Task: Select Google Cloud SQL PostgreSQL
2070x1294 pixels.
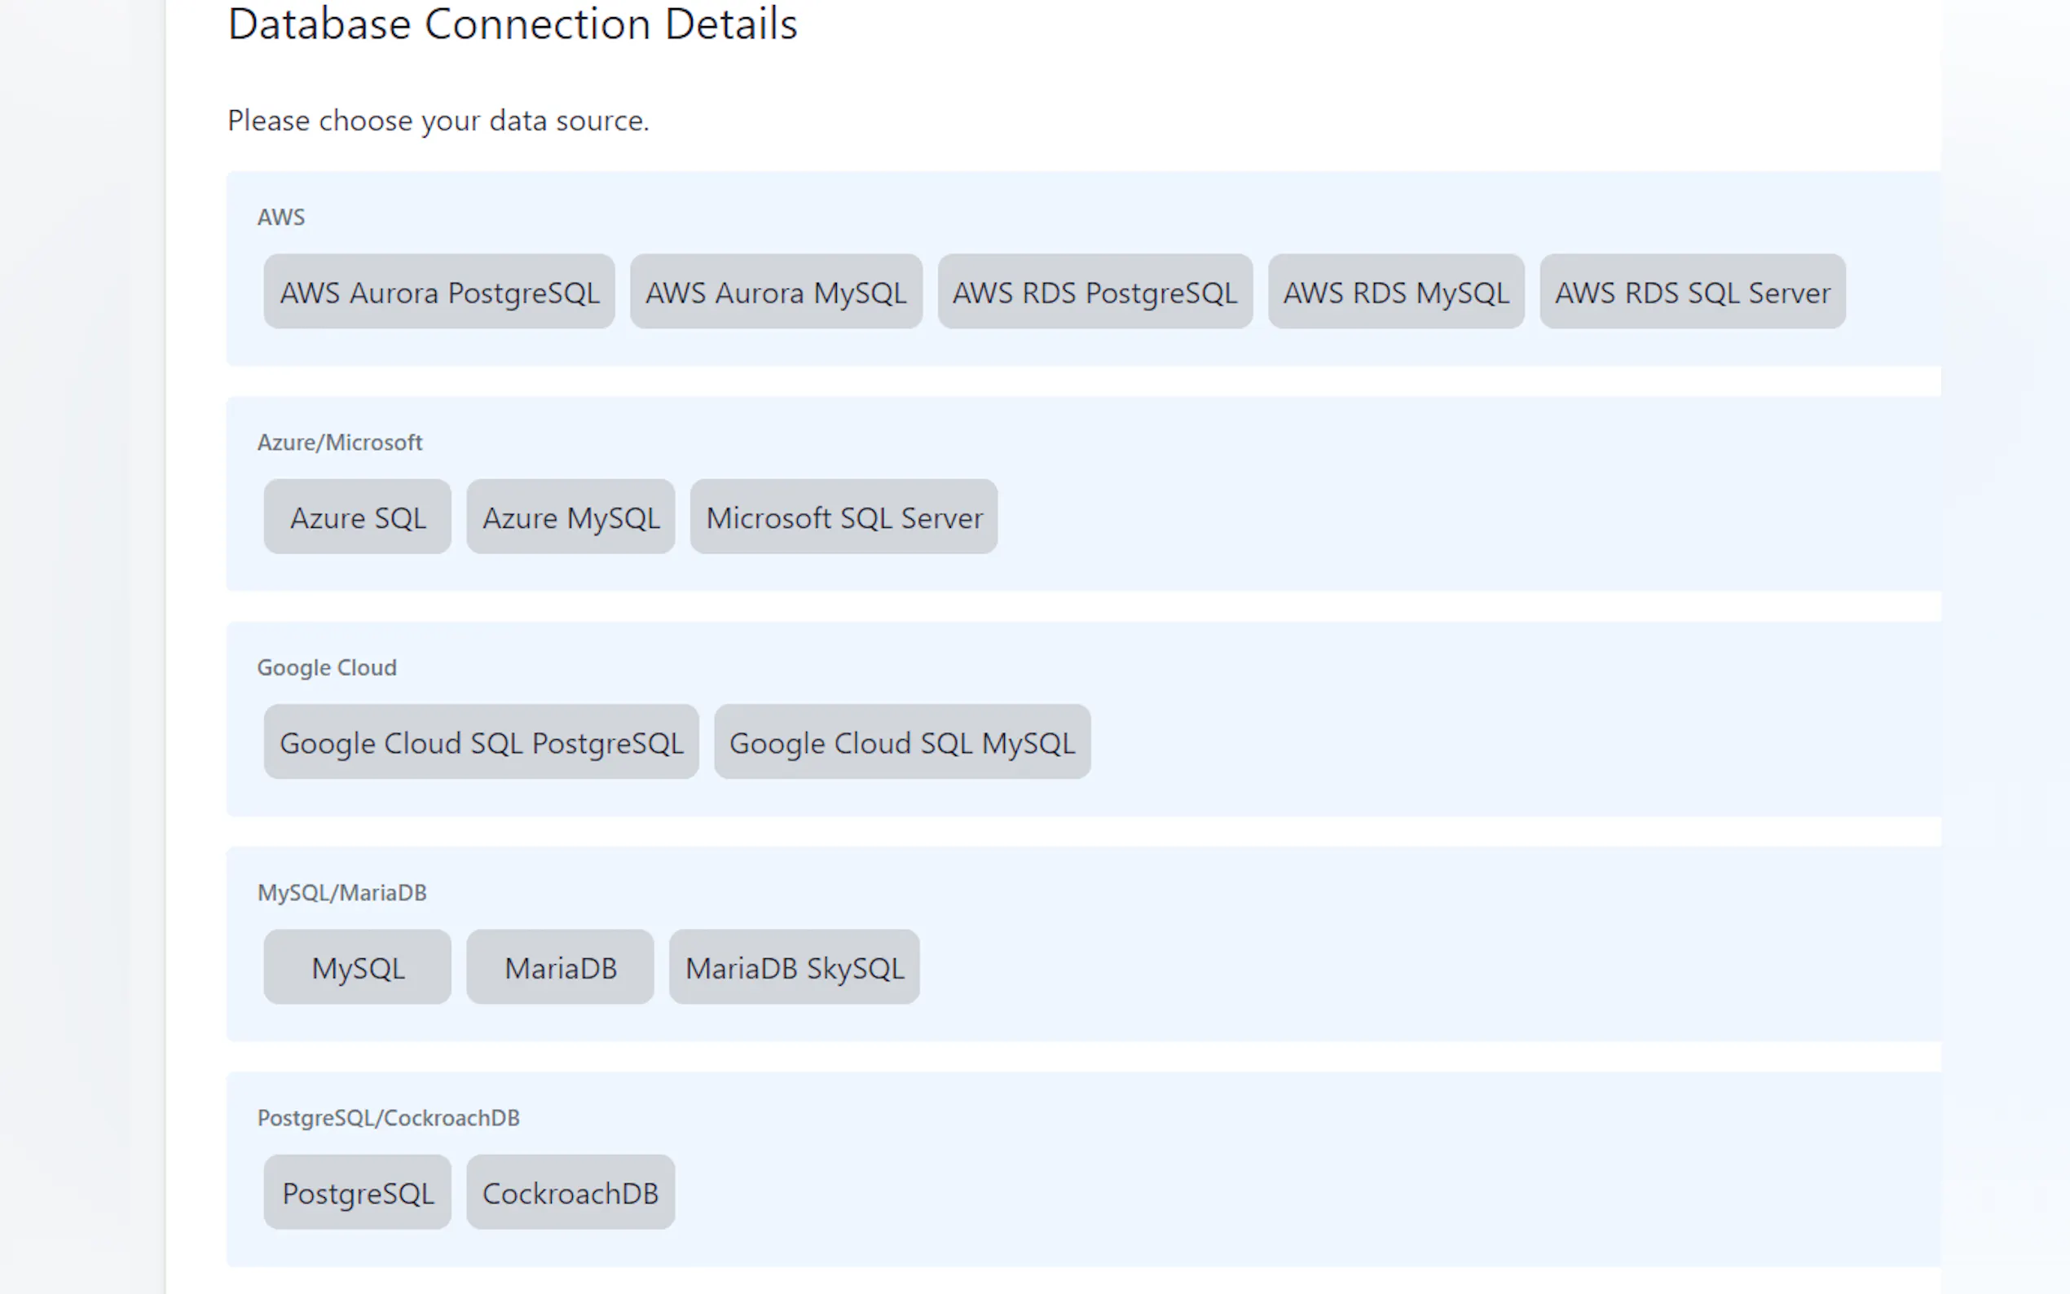Action: 481,742
